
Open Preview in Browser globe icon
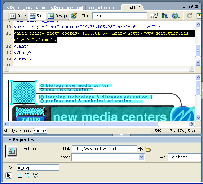[x=176, y=16]
